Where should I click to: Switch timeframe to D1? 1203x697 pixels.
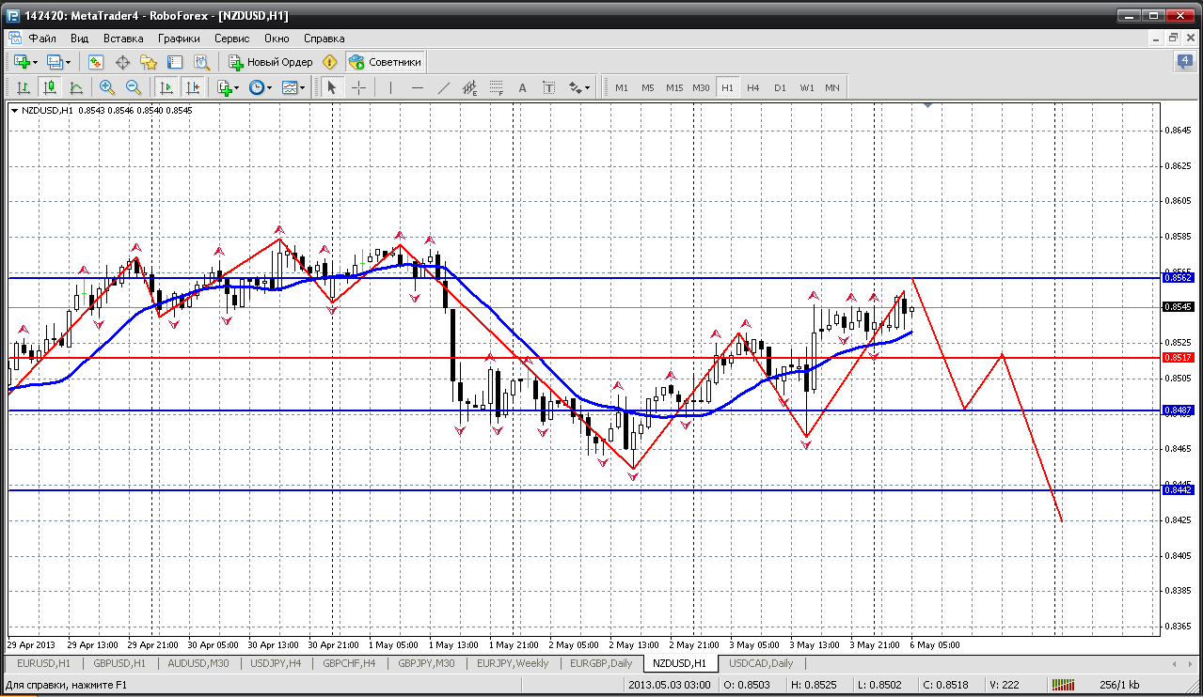point(780,87)
